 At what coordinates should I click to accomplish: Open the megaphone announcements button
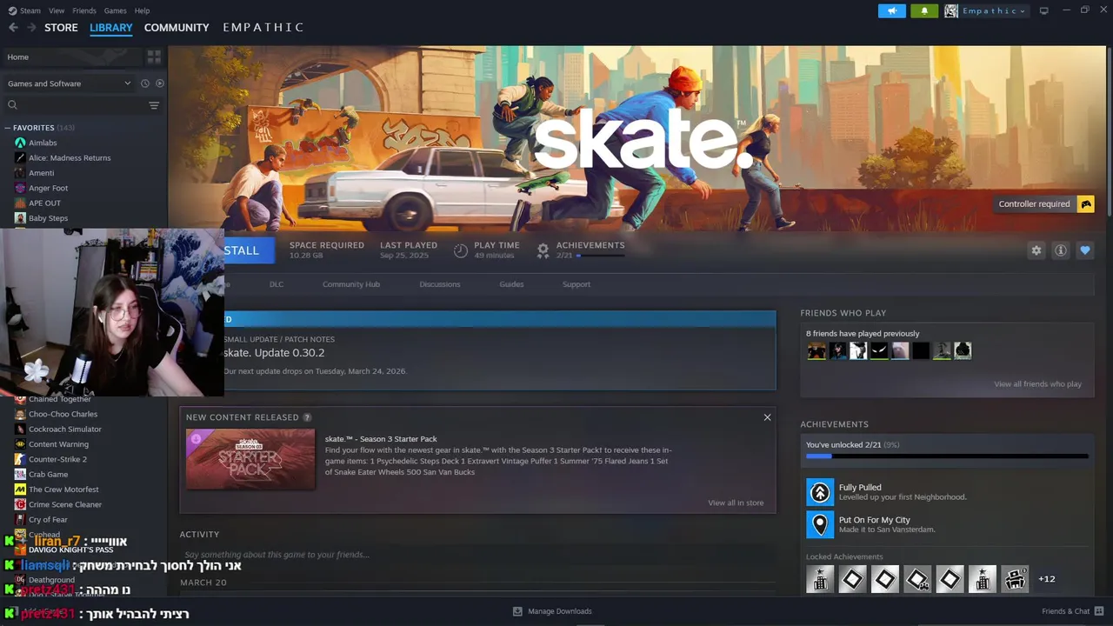891,10
